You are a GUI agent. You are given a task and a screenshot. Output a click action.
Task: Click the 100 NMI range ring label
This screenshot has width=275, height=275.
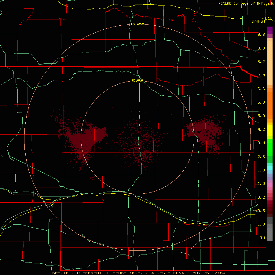coord(137,24)
